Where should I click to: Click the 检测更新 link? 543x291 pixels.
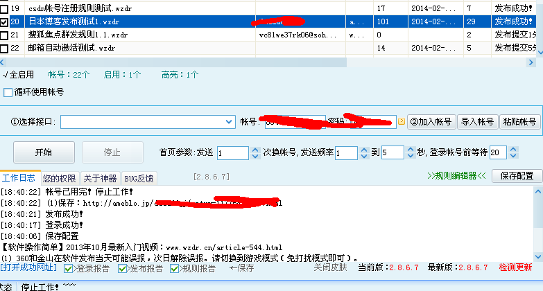coord(515,267)
